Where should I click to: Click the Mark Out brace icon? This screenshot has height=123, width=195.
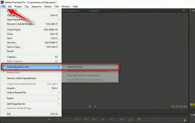pos(67,119)
